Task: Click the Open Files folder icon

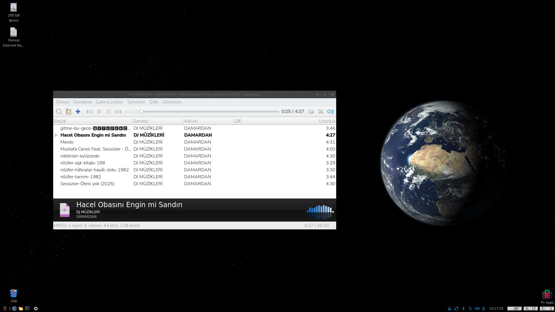Action: [x=69, y=112]
